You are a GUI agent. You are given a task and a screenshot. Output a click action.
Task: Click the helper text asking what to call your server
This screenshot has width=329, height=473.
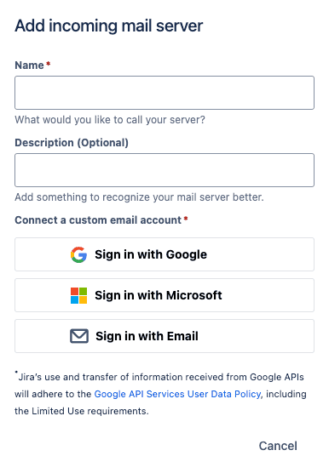coord(110,120)
